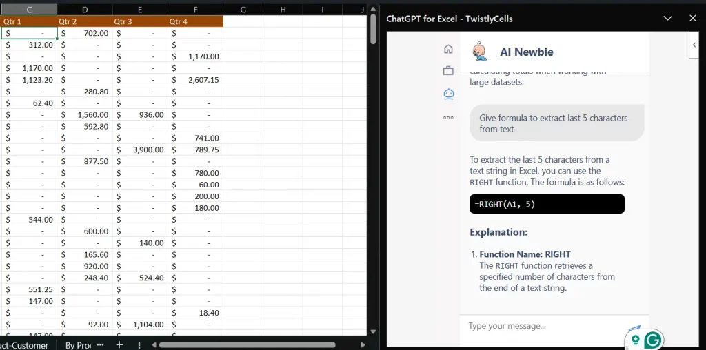706x350 pixels.
Task: Open the three-dots more options icon
Action: click(448, 118)
